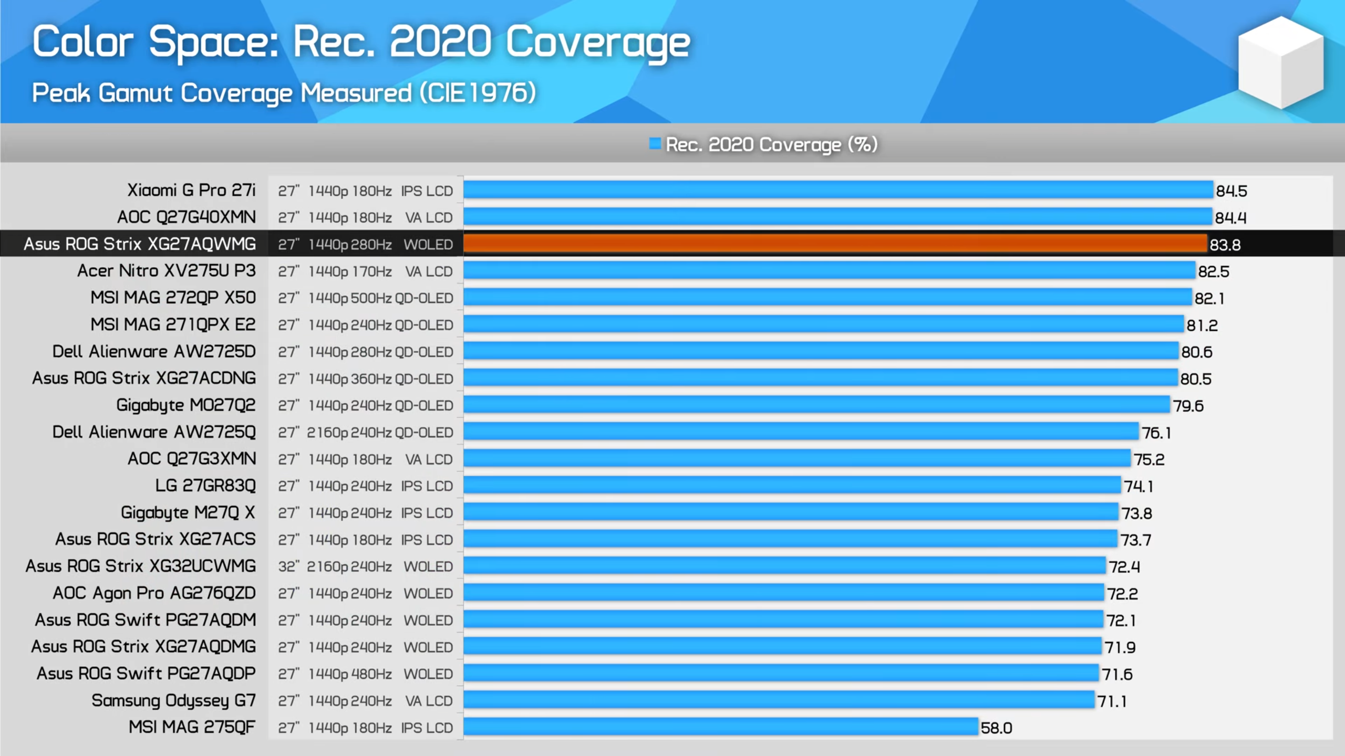The width and height of the screenshot is (1345, 756).
Task: Click the 73.8 value for Gigabyte M27Q X
Action: [1137, 513]
